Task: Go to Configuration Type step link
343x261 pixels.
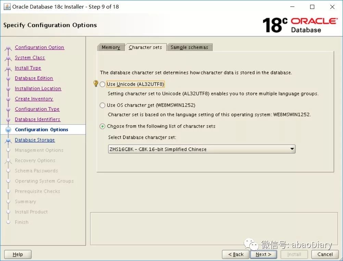Action: coord(37,109)
